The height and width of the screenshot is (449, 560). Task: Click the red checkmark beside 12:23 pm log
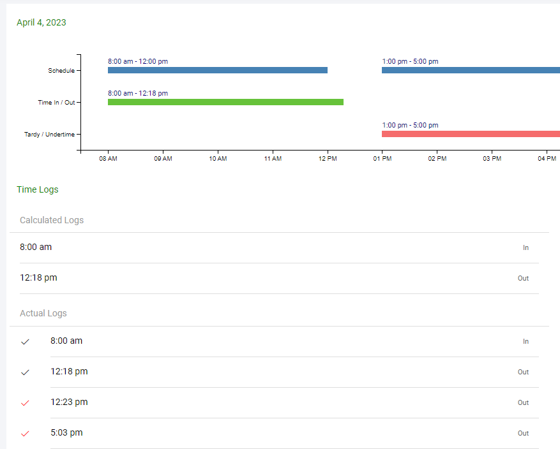(26, 403)
